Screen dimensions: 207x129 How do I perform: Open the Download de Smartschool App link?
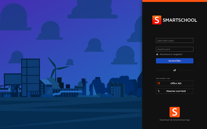click(x=175, y=120)
